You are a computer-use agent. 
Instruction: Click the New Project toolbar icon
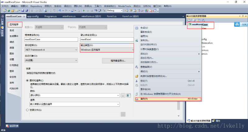[5, 11]
